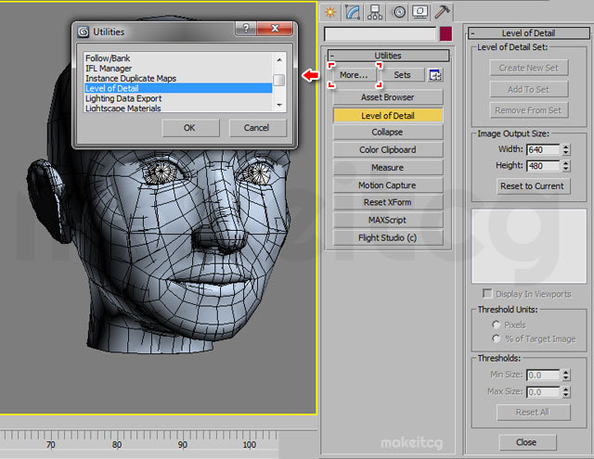Click the Asset Browser button
The width and height of the screenshot is (594, 459).
click(x=388, y=97)
